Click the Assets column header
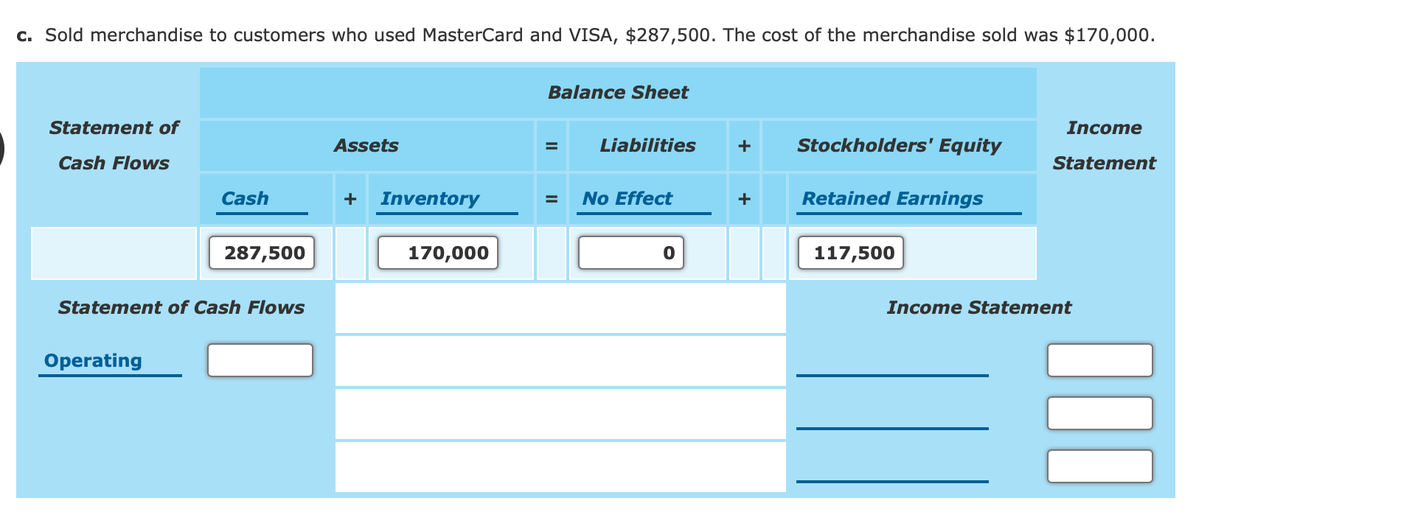Image resolution: width=1401 pixels, height=523 pixels. [368, 145]
